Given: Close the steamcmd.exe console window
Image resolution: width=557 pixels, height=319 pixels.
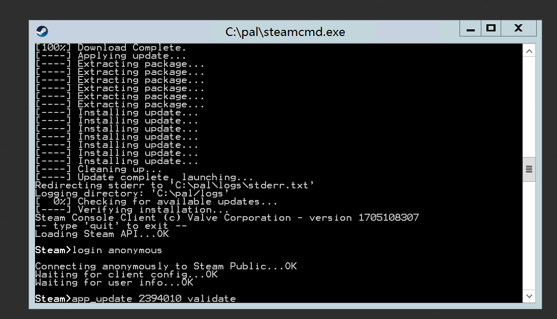Looking at the screenshot, I should click(x=518, y=28).
